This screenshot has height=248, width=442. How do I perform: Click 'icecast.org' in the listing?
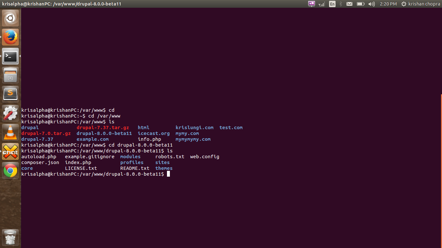[154, 133]
